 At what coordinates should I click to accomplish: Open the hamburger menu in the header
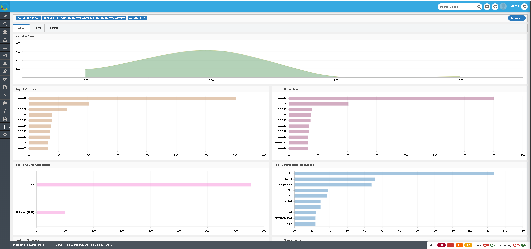coord(15,6)
